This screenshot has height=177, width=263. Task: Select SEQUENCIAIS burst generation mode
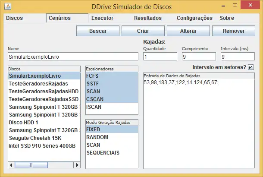pyautogui.click(x=112, y=152)
